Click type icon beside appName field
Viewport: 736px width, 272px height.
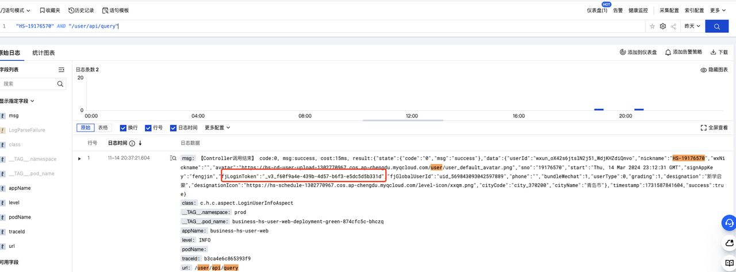[x=2, y=188]
